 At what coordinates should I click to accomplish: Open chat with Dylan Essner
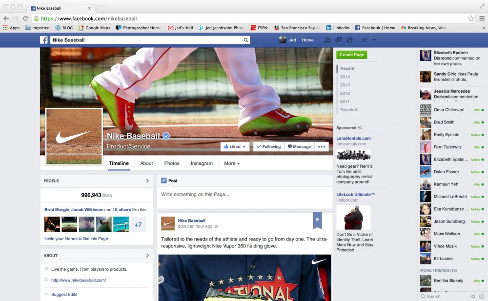(x=452, y=172)
